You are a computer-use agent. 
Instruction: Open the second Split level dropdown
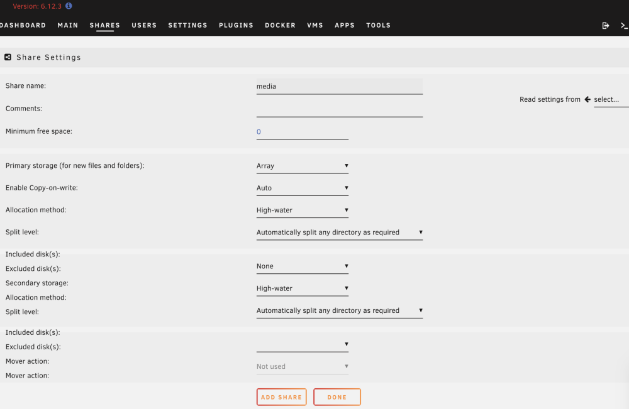coord(340,310)
